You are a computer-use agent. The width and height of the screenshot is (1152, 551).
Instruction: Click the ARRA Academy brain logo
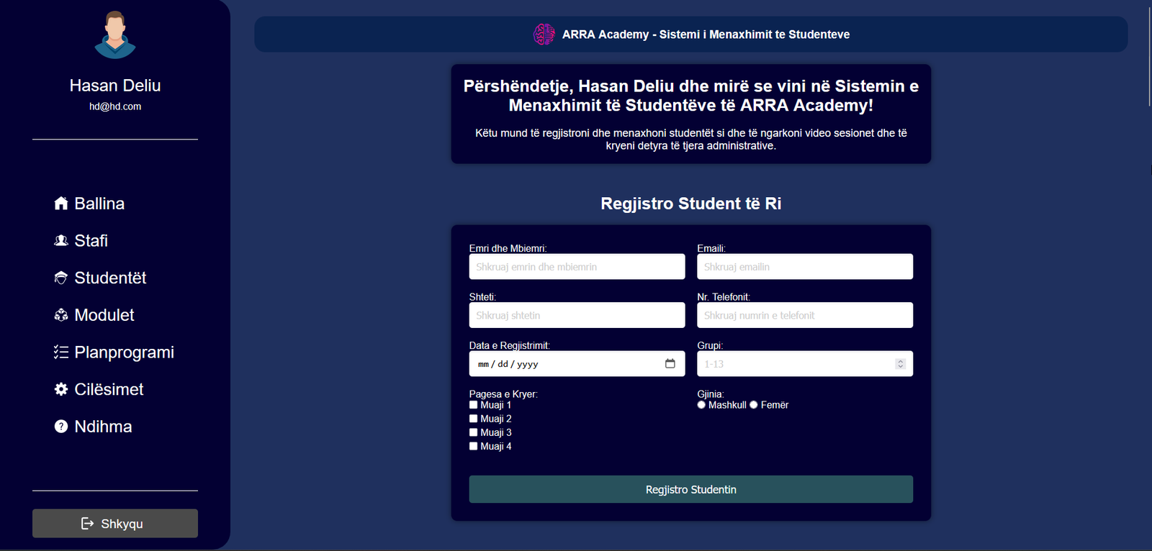tap(544, 35)
